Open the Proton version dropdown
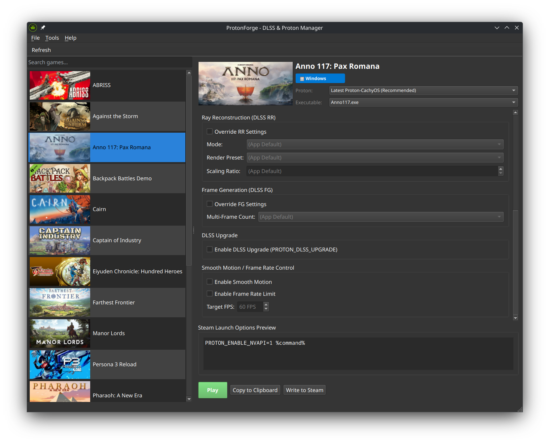Viewport: 550px width, 444px height. point(423,90)
